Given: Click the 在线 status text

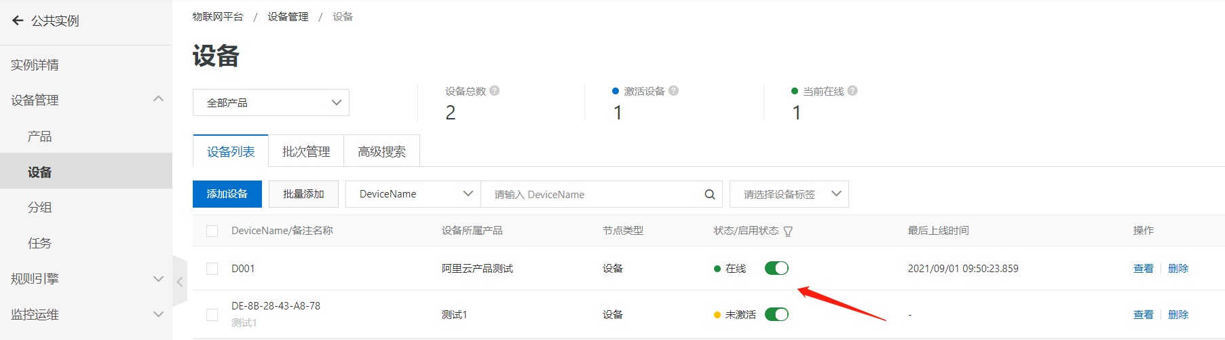Looking at the screenshot, I should coord(736,269).
